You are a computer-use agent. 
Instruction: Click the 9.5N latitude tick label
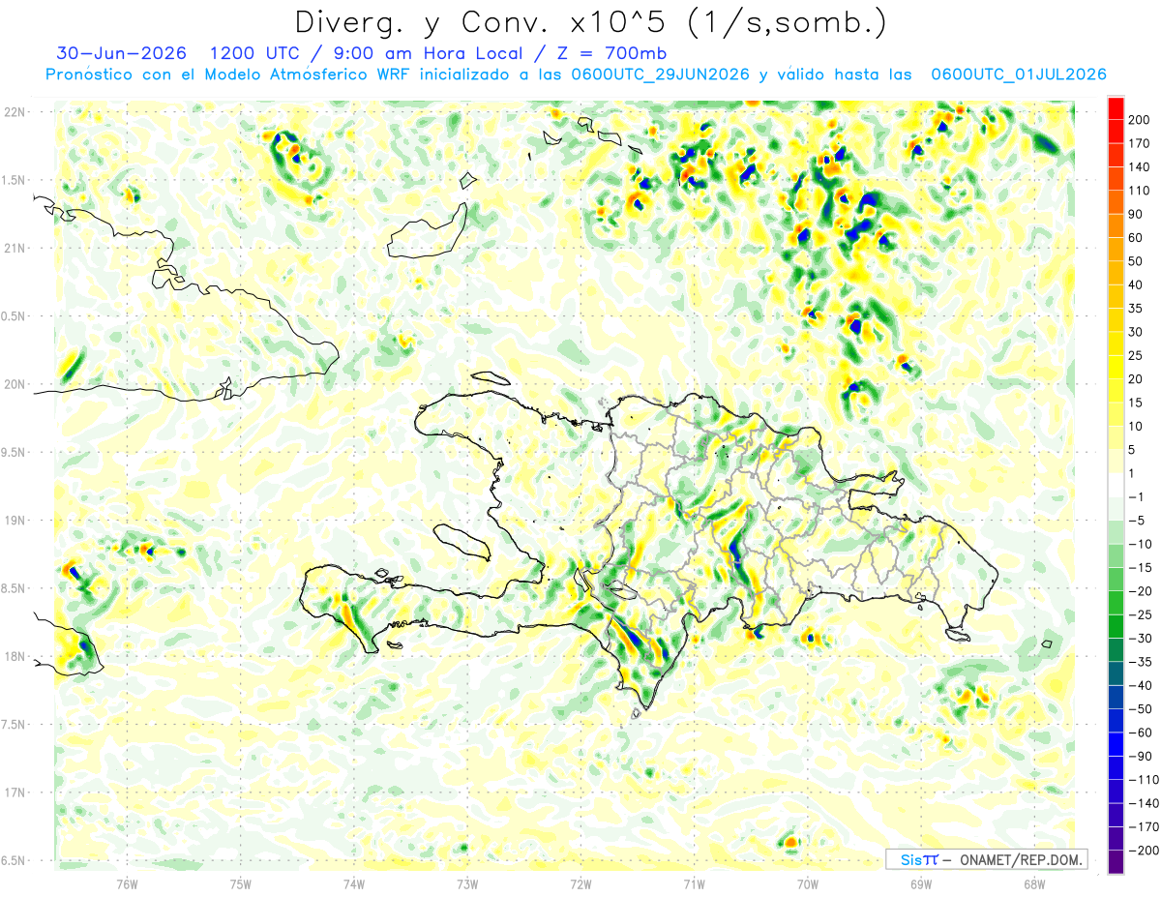(15, 452)
